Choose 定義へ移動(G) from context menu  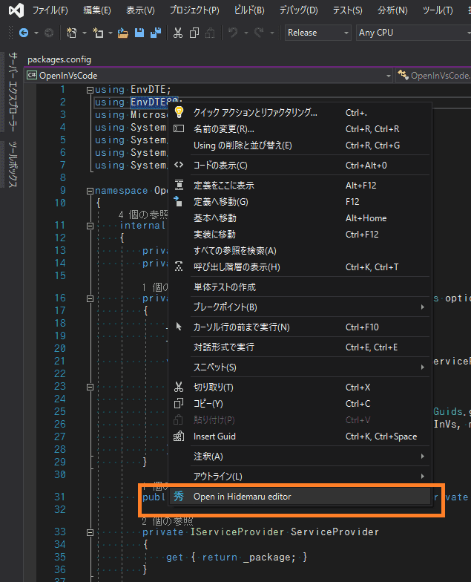click(300, 202)
